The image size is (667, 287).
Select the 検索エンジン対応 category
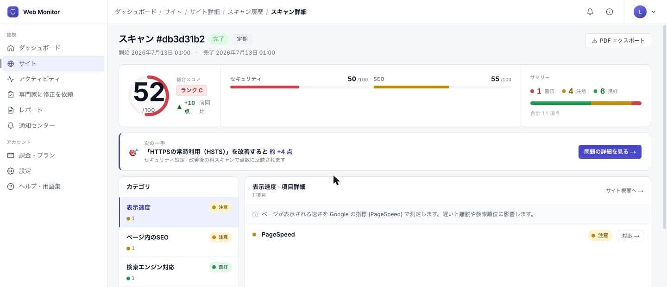click(x=179, y=272)
